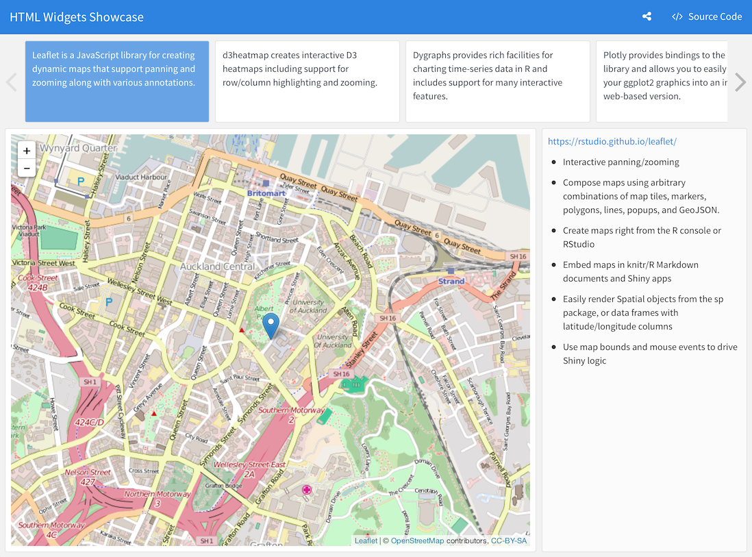Click the Britomart station icon on map

click(266, 184)
